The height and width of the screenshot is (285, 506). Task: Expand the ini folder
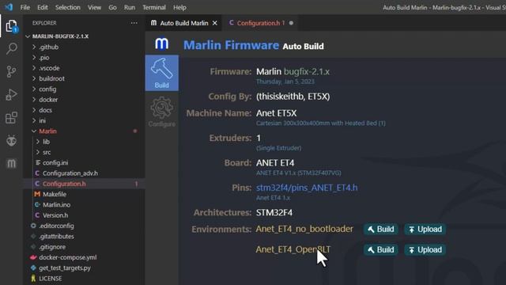(42, 120)
